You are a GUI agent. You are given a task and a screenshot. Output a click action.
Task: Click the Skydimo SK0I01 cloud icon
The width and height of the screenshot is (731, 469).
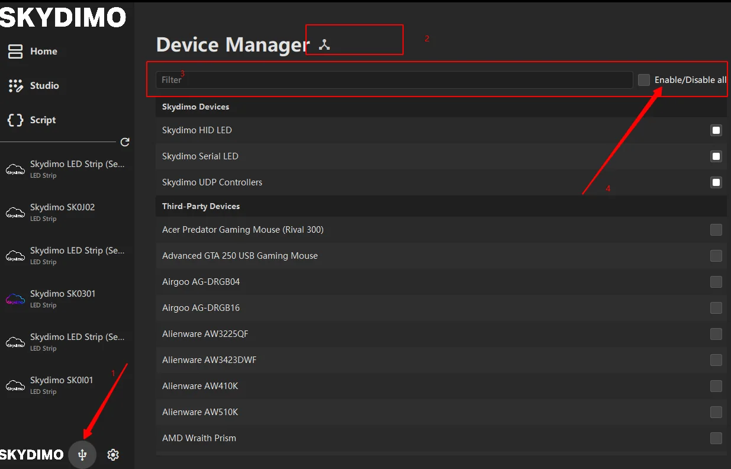(15, 386)
